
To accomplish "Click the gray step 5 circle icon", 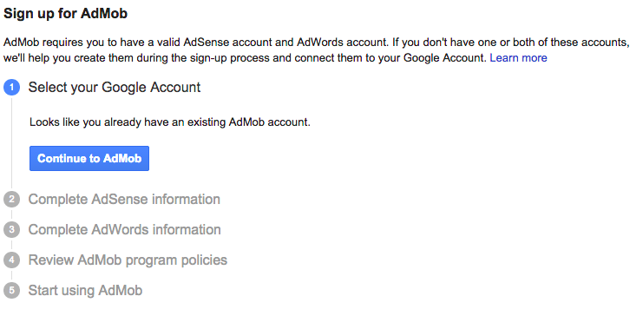I will pos(12,291).
